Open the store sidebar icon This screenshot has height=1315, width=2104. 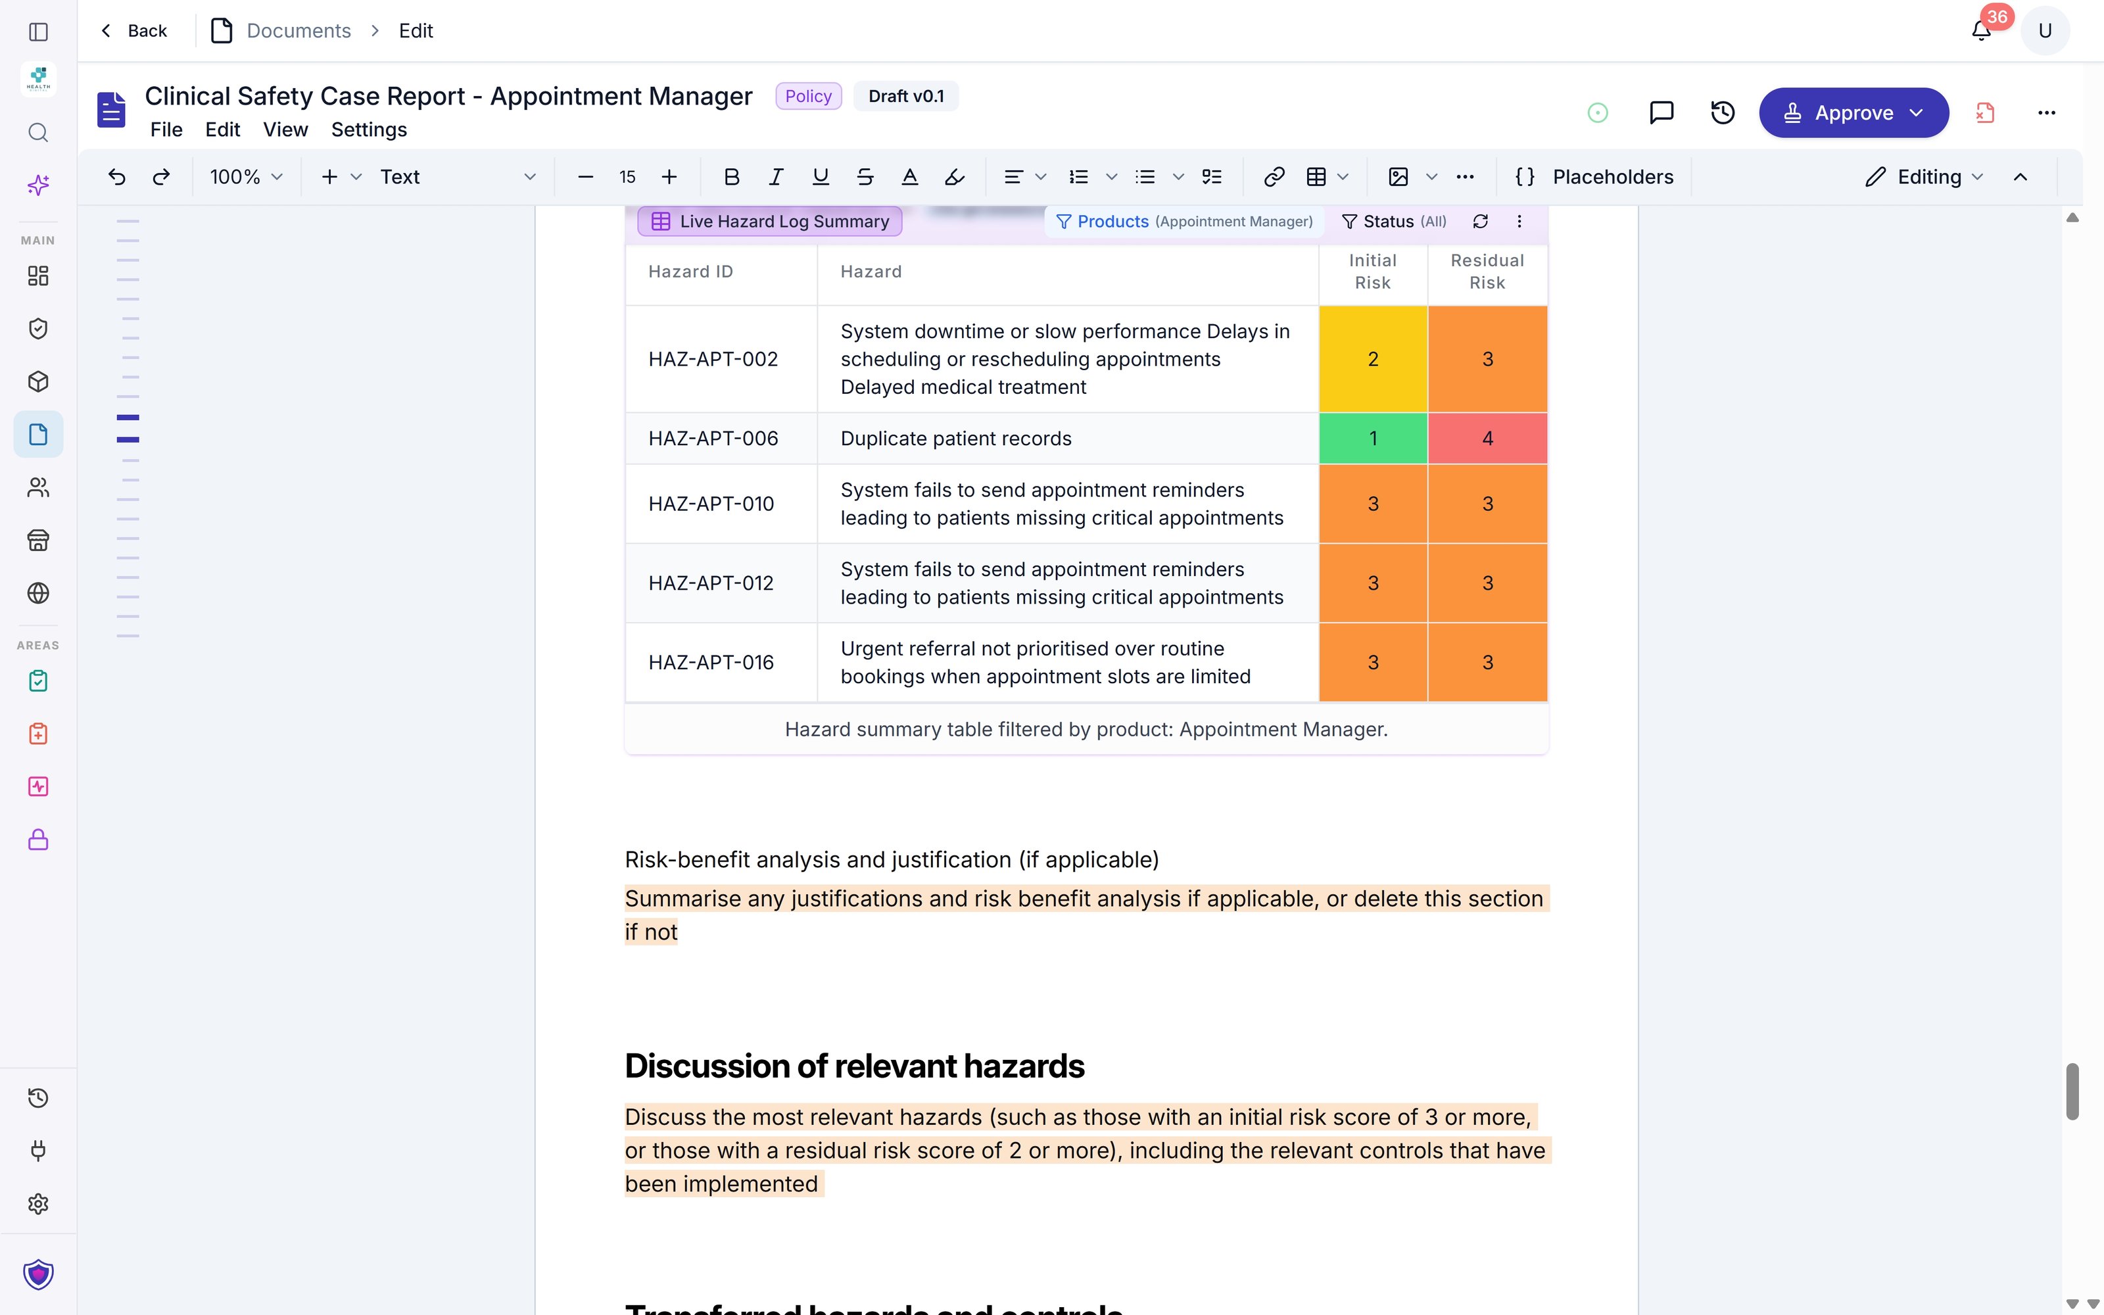[38, 540]
